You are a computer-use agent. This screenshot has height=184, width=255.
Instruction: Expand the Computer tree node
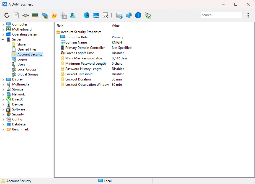3,24
